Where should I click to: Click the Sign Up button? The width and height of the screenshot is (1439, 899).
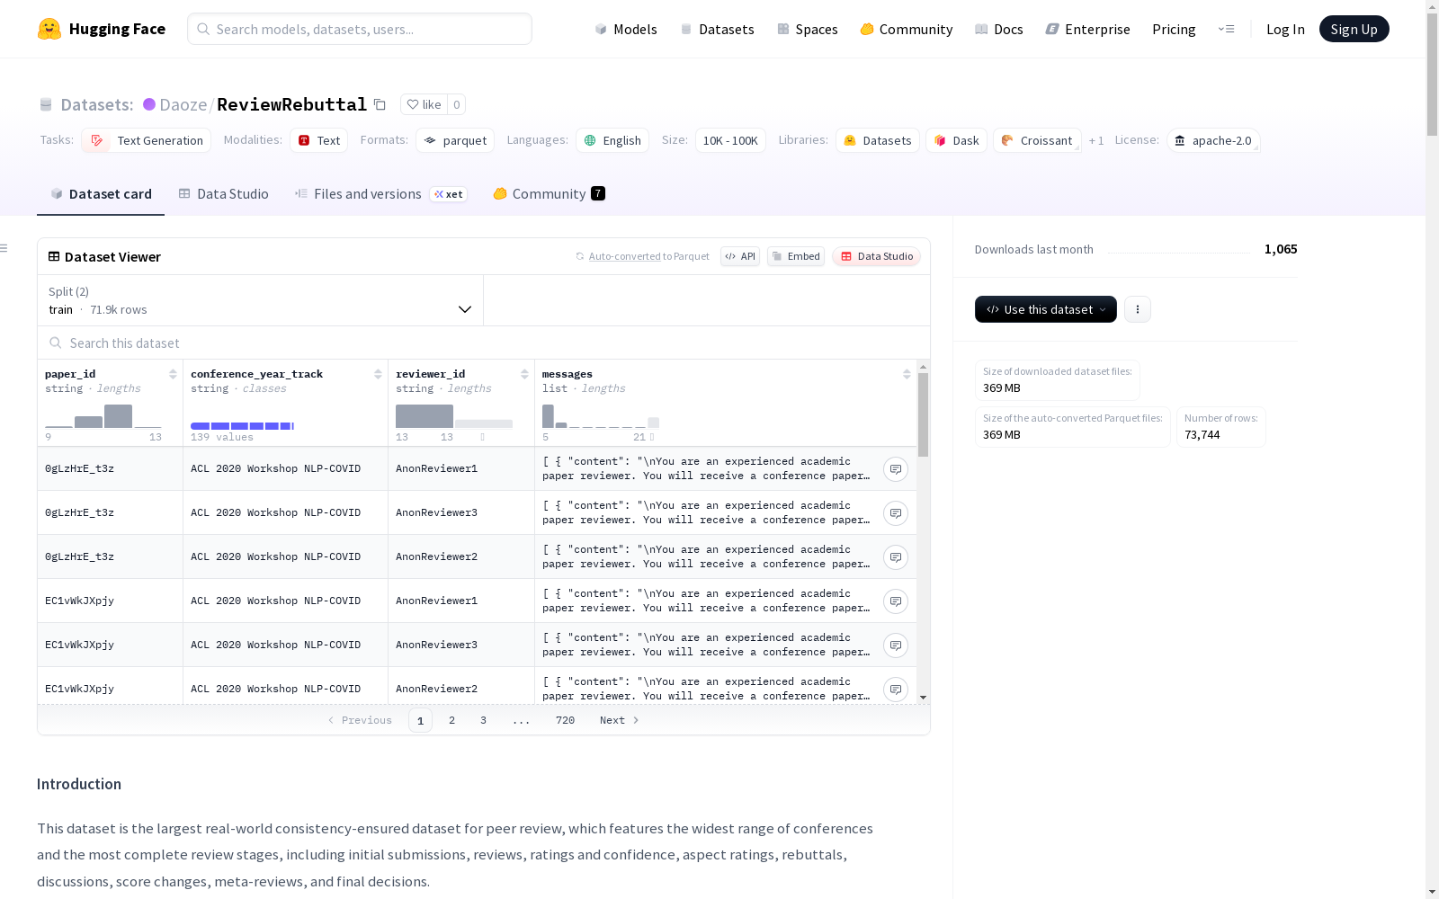click(x=1354, y=29)
